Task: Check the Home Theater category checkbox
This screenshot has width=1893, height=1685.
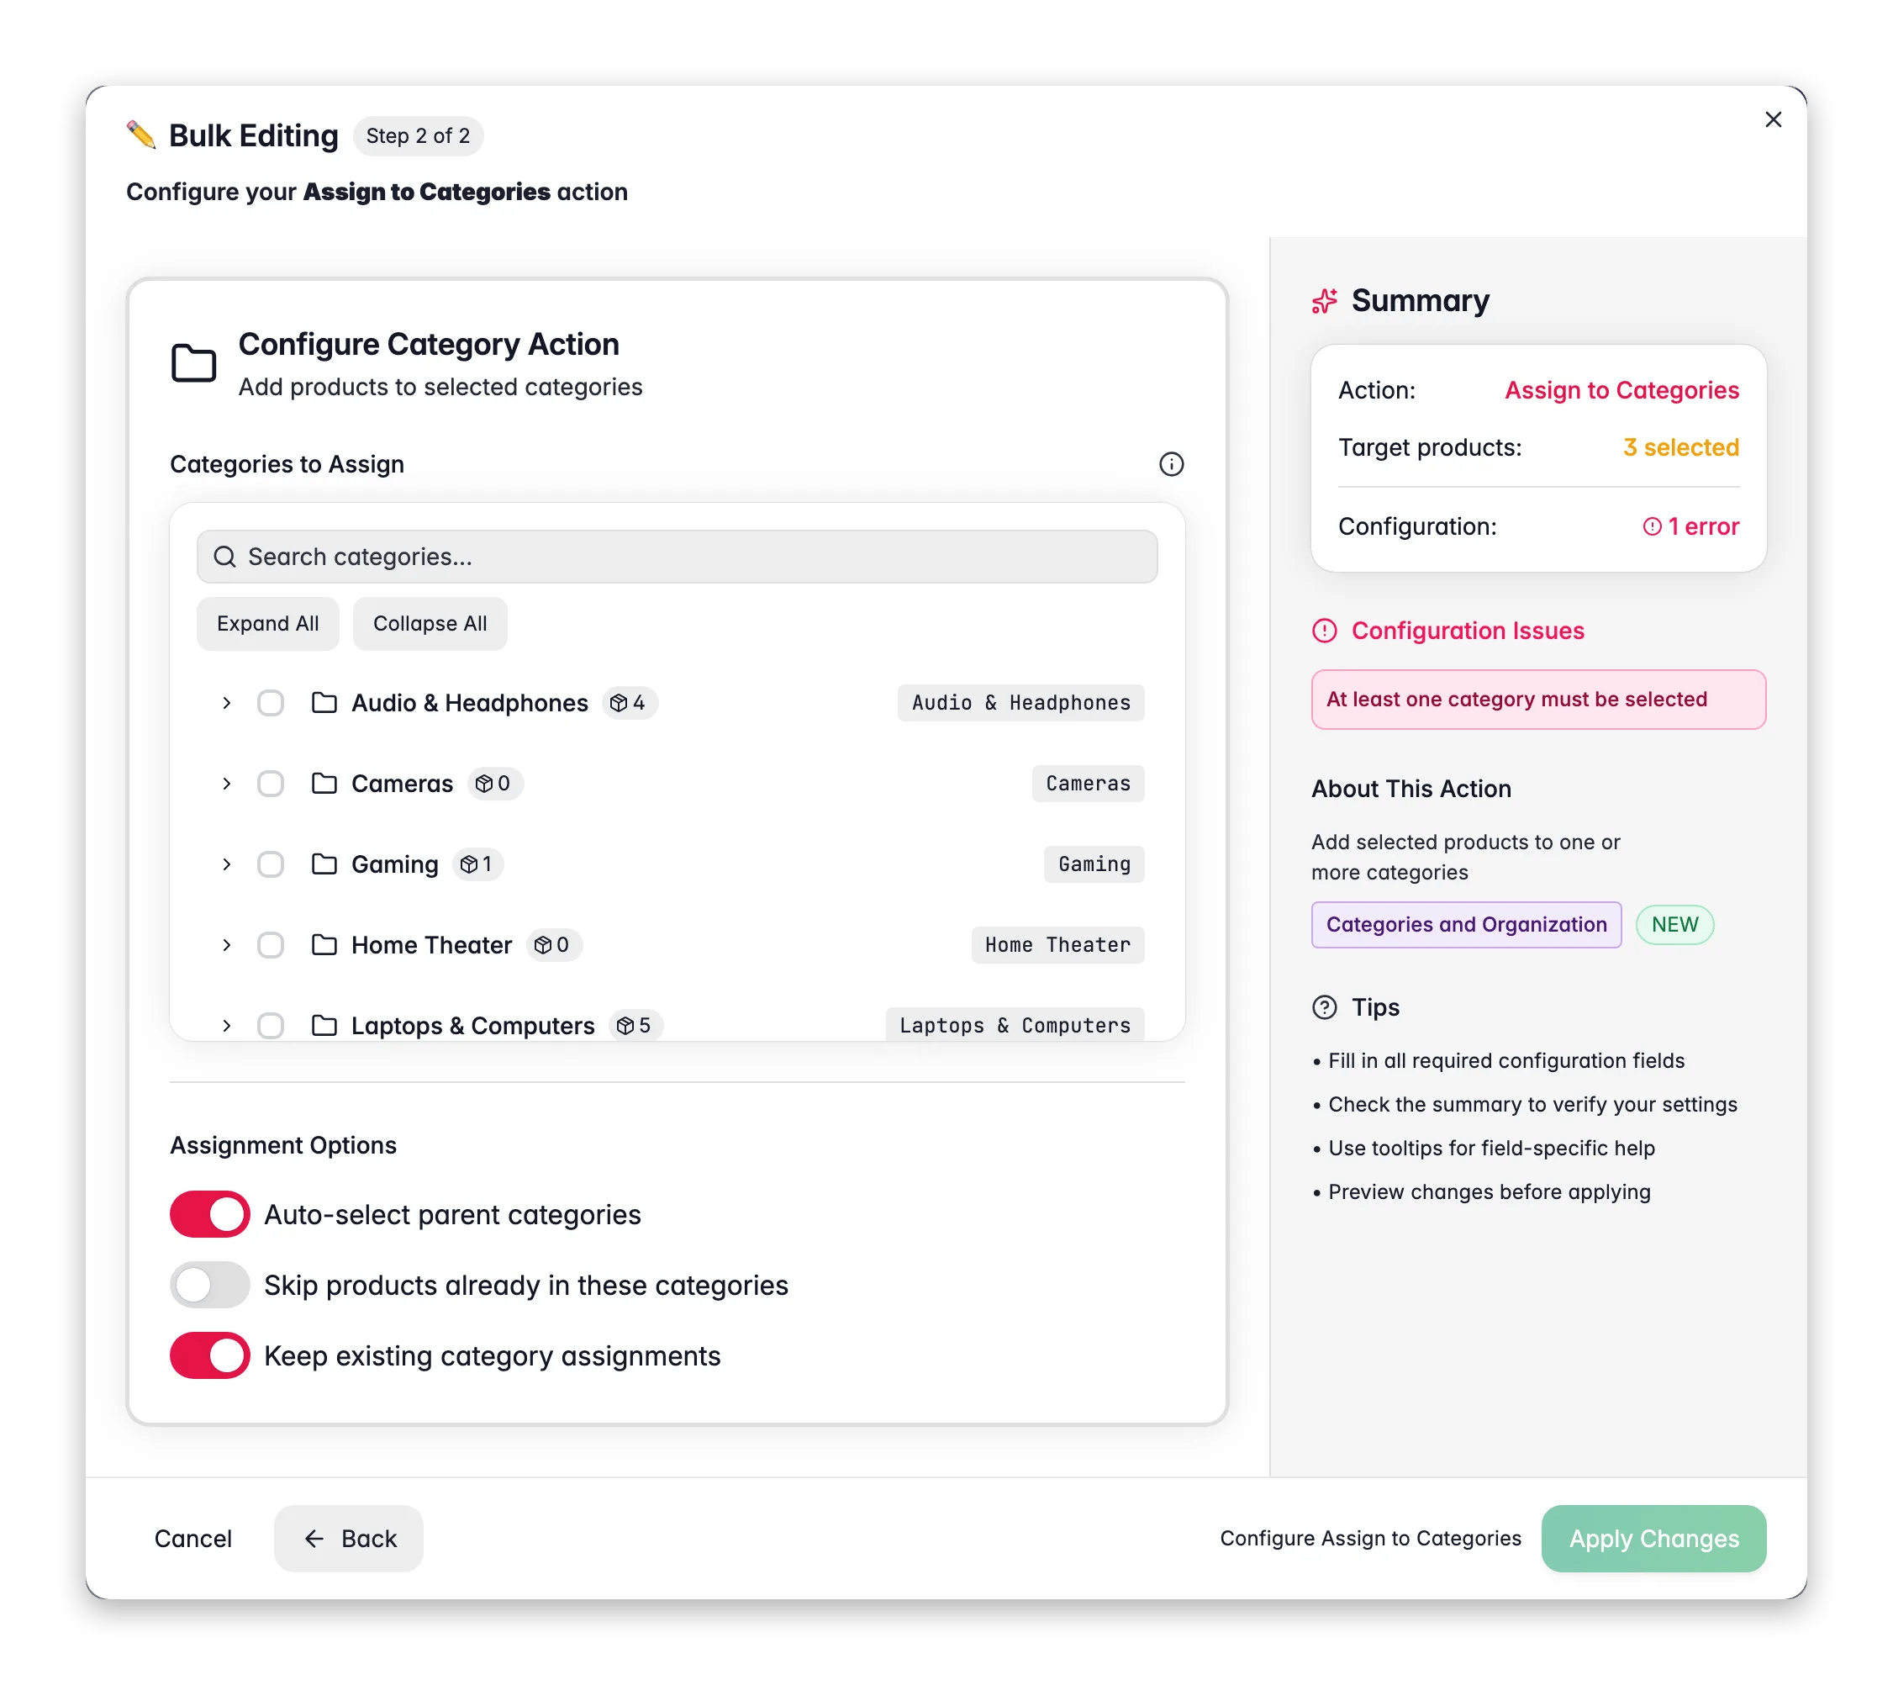Action: click(271, 945)
